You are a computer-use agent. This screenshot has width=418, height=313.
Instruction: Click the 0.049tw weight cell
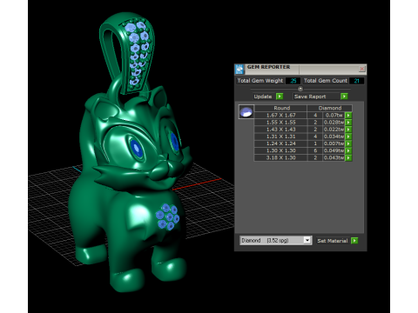pos(334,150)
